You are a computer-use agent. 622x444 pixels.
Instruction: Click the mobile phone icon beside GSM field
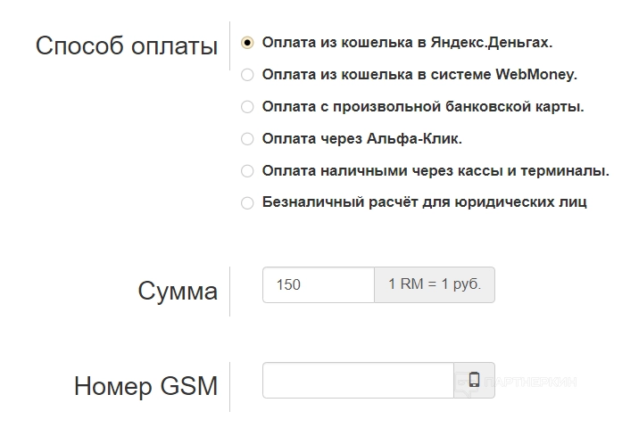[x=474, y=380]
